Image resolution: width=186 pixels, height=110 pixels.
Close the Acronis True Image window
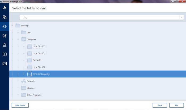coord(182,1)
